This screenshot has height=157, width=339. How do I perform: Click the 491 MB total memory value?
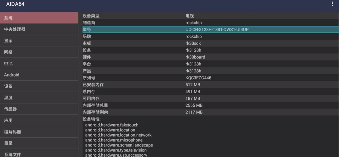(x=193, y=92)
